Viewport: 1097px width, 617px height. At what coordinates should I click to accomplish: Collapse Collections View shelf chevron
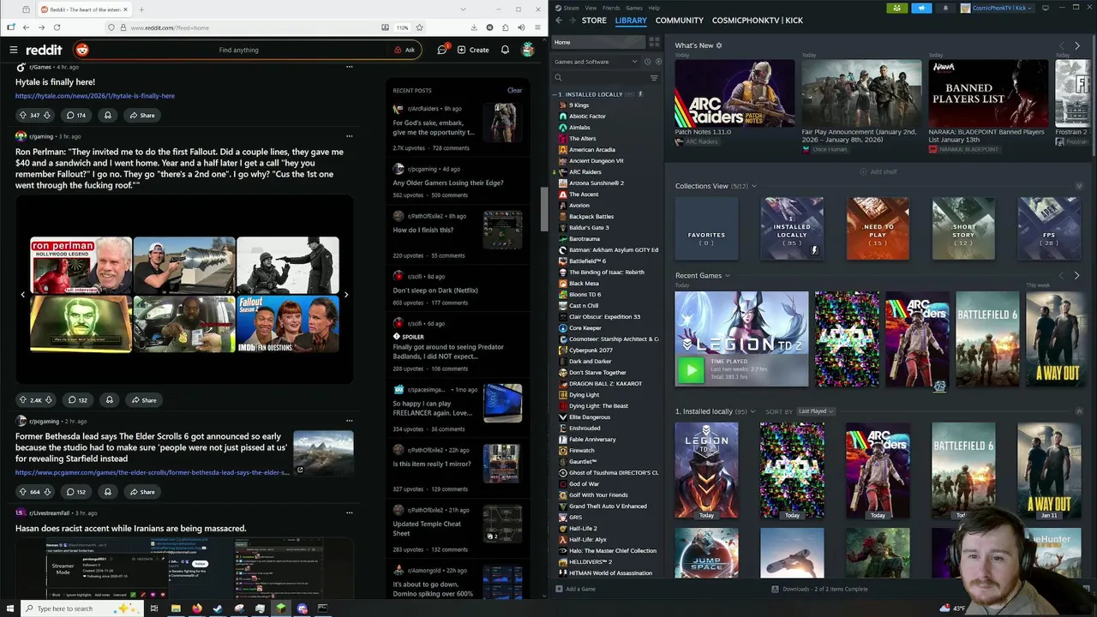(1079, 186)
